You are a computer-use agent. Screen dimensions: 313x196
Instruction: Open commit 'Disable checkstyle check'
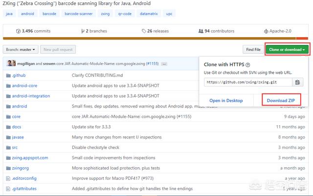click(95, 148)
